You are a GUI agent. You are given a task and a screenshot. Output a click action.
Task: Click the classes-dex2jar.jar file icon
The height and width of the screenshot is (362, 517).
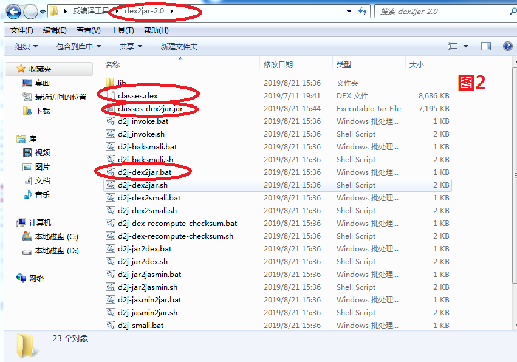(110, 109)
